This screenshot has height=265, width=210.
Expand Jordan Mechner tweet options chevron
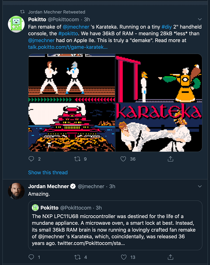pyautogui.click(x=200, y=187)
